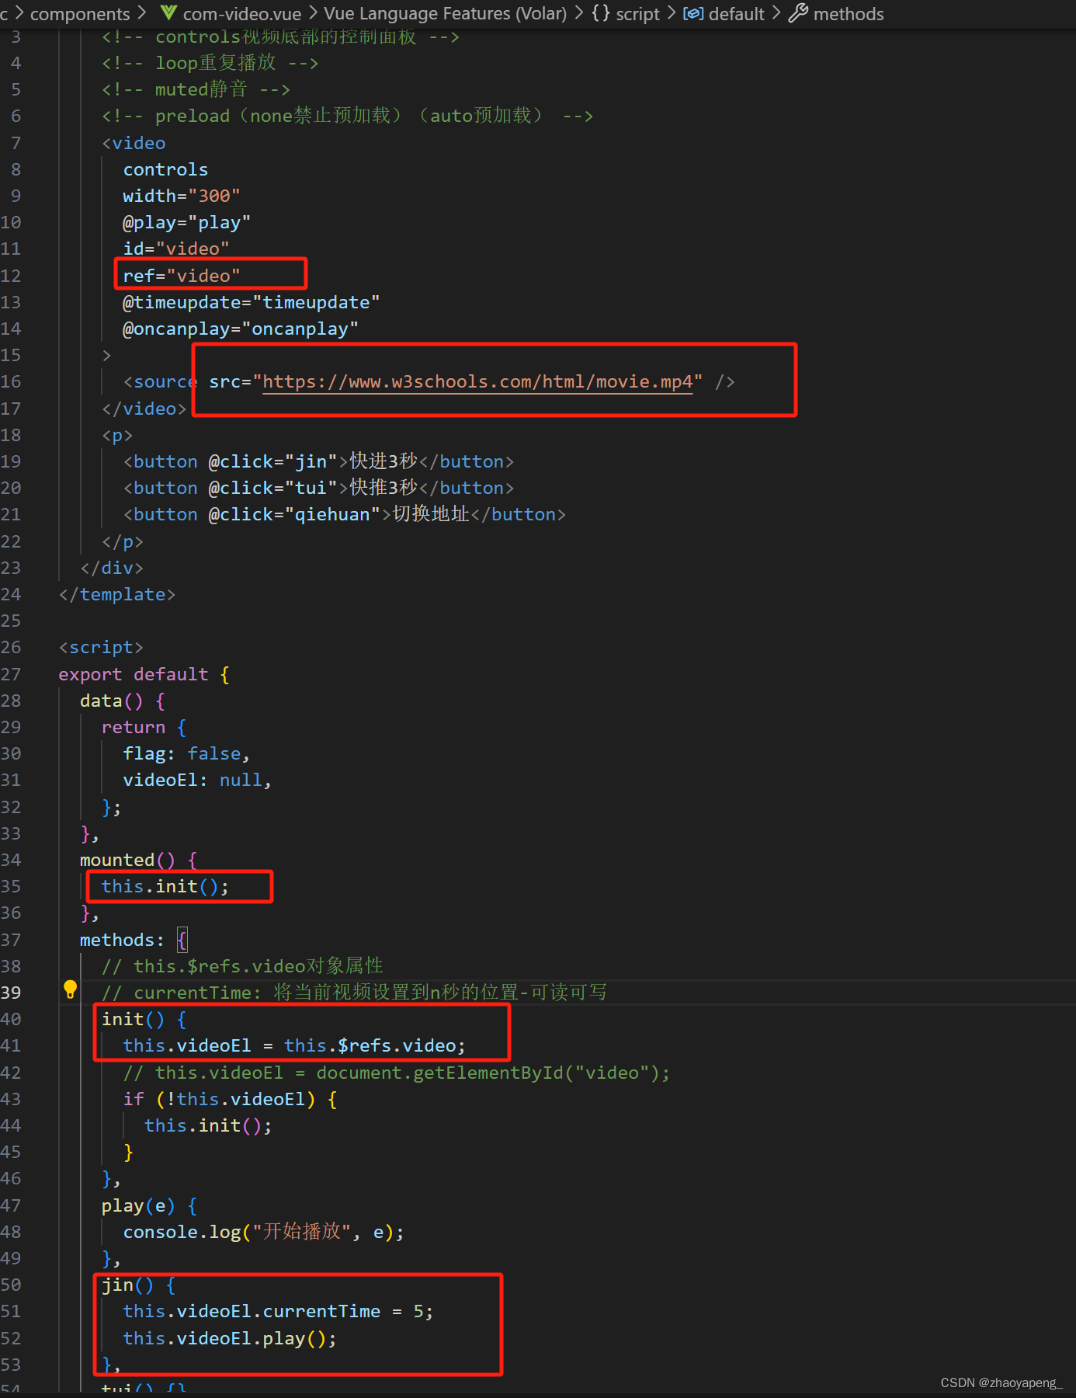Click the closing </video> tag

tap(144, 409)
